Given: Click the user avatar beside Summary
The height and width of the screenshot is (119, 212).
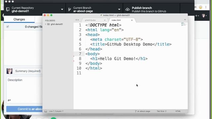Looking at the screenshot, I should [9, 71].
